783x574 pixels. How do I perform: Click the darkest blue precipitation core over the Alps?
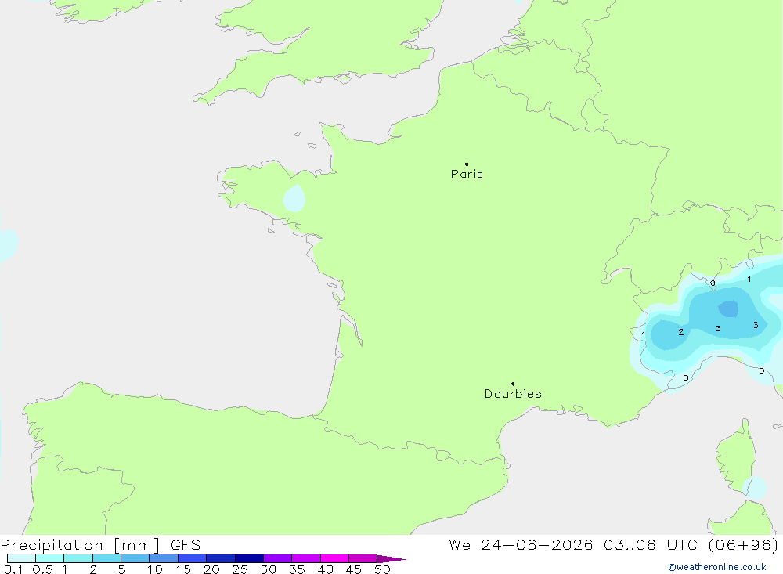point(728,309)
